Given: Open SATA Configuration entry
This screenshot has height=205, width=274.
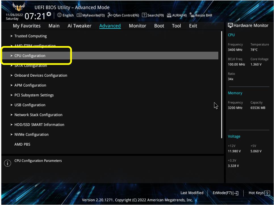Looking at the screenshot, I should click(x=31, y=66).
